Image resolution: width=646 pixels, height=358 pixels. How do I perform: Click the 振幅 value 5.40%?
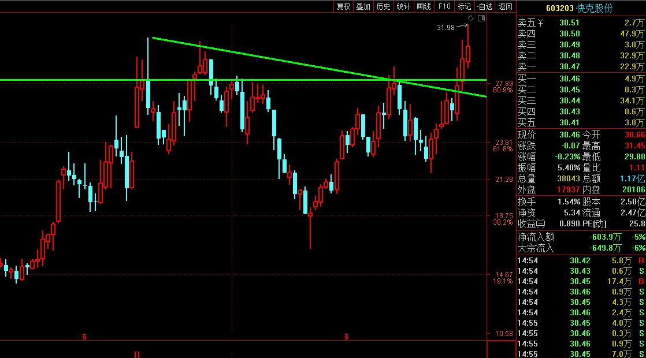(x=569, y=167)
